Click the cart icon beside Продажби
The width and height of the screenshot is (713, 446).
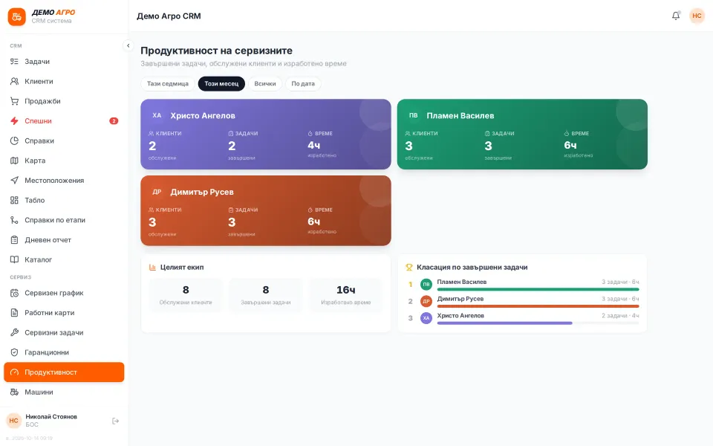tap(15, 101)
